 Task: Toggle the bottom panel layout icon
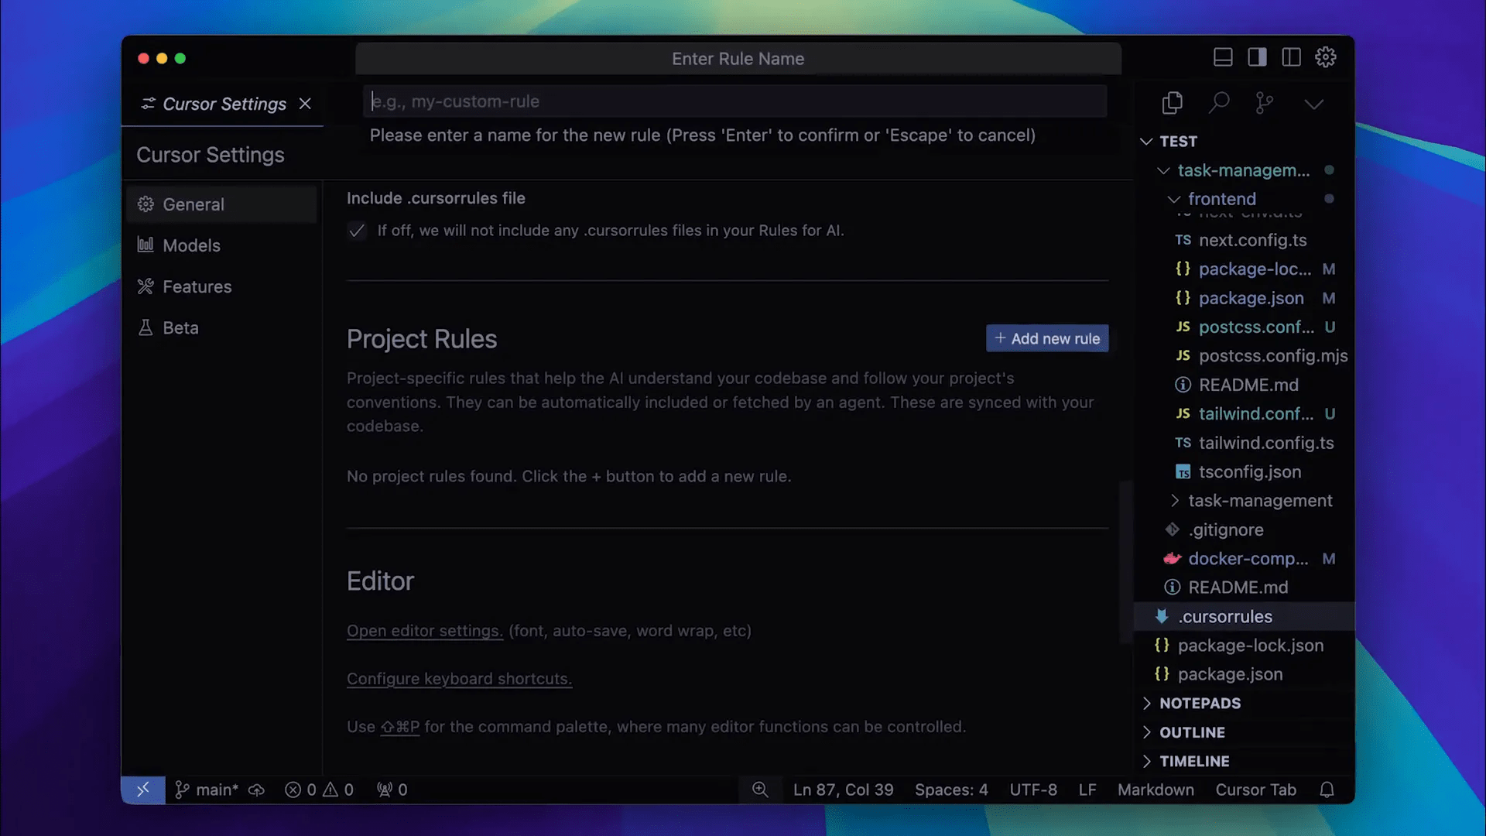click(1223, 57)
